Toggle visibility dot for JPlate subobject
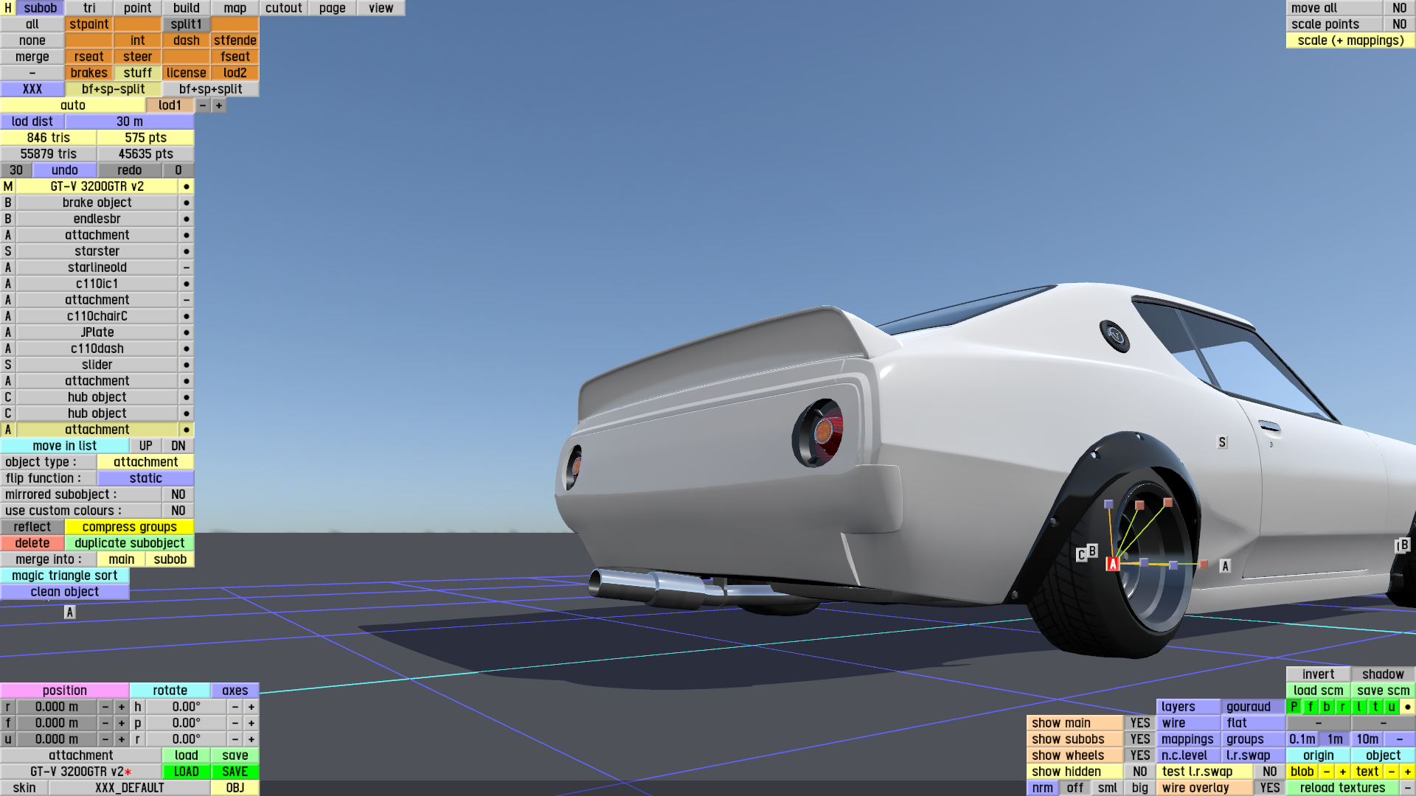 coord(186,332)
